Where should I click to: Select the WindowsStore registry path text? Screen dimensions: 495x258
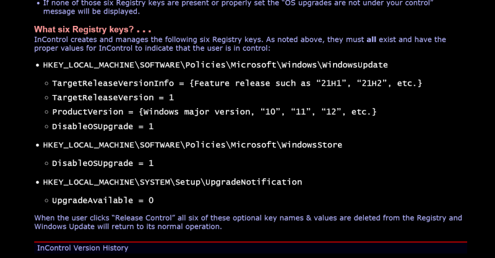pyautogui.click(x=192, y=145)
